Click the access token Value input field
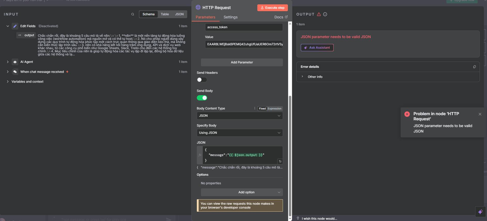Viewport: 487px width, 221px height. tap(244, 44)
